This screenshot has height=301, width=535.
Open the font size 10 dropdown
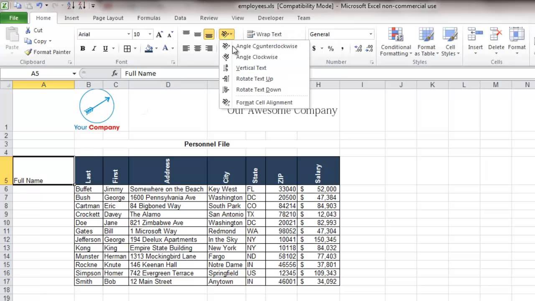150,34
